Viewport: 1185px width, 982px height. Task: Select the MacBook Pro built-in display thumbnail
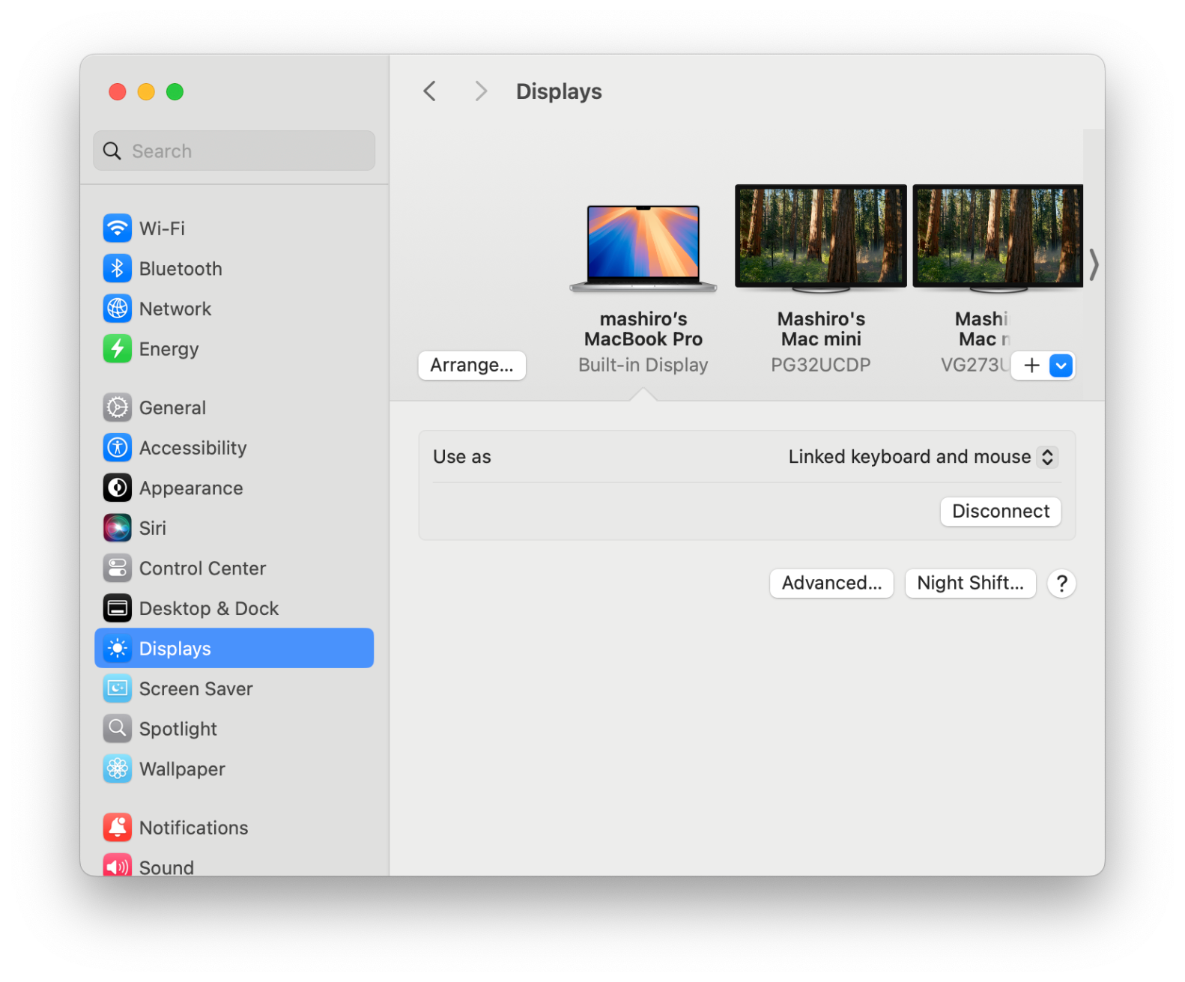click(x=643, y=249)
